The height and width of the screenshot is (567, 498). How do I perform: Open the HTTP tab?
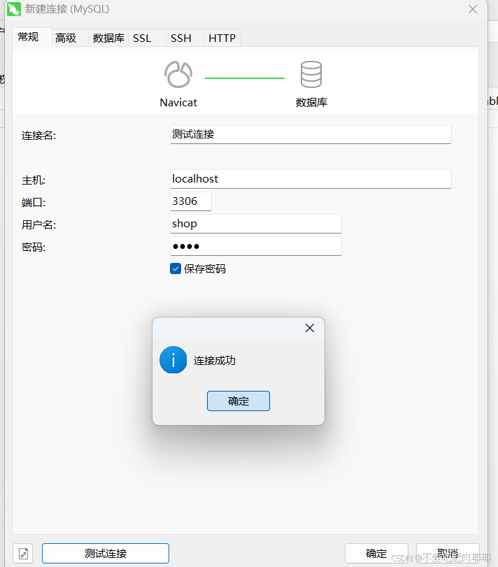pyautogui.click(x=222, y=38)
